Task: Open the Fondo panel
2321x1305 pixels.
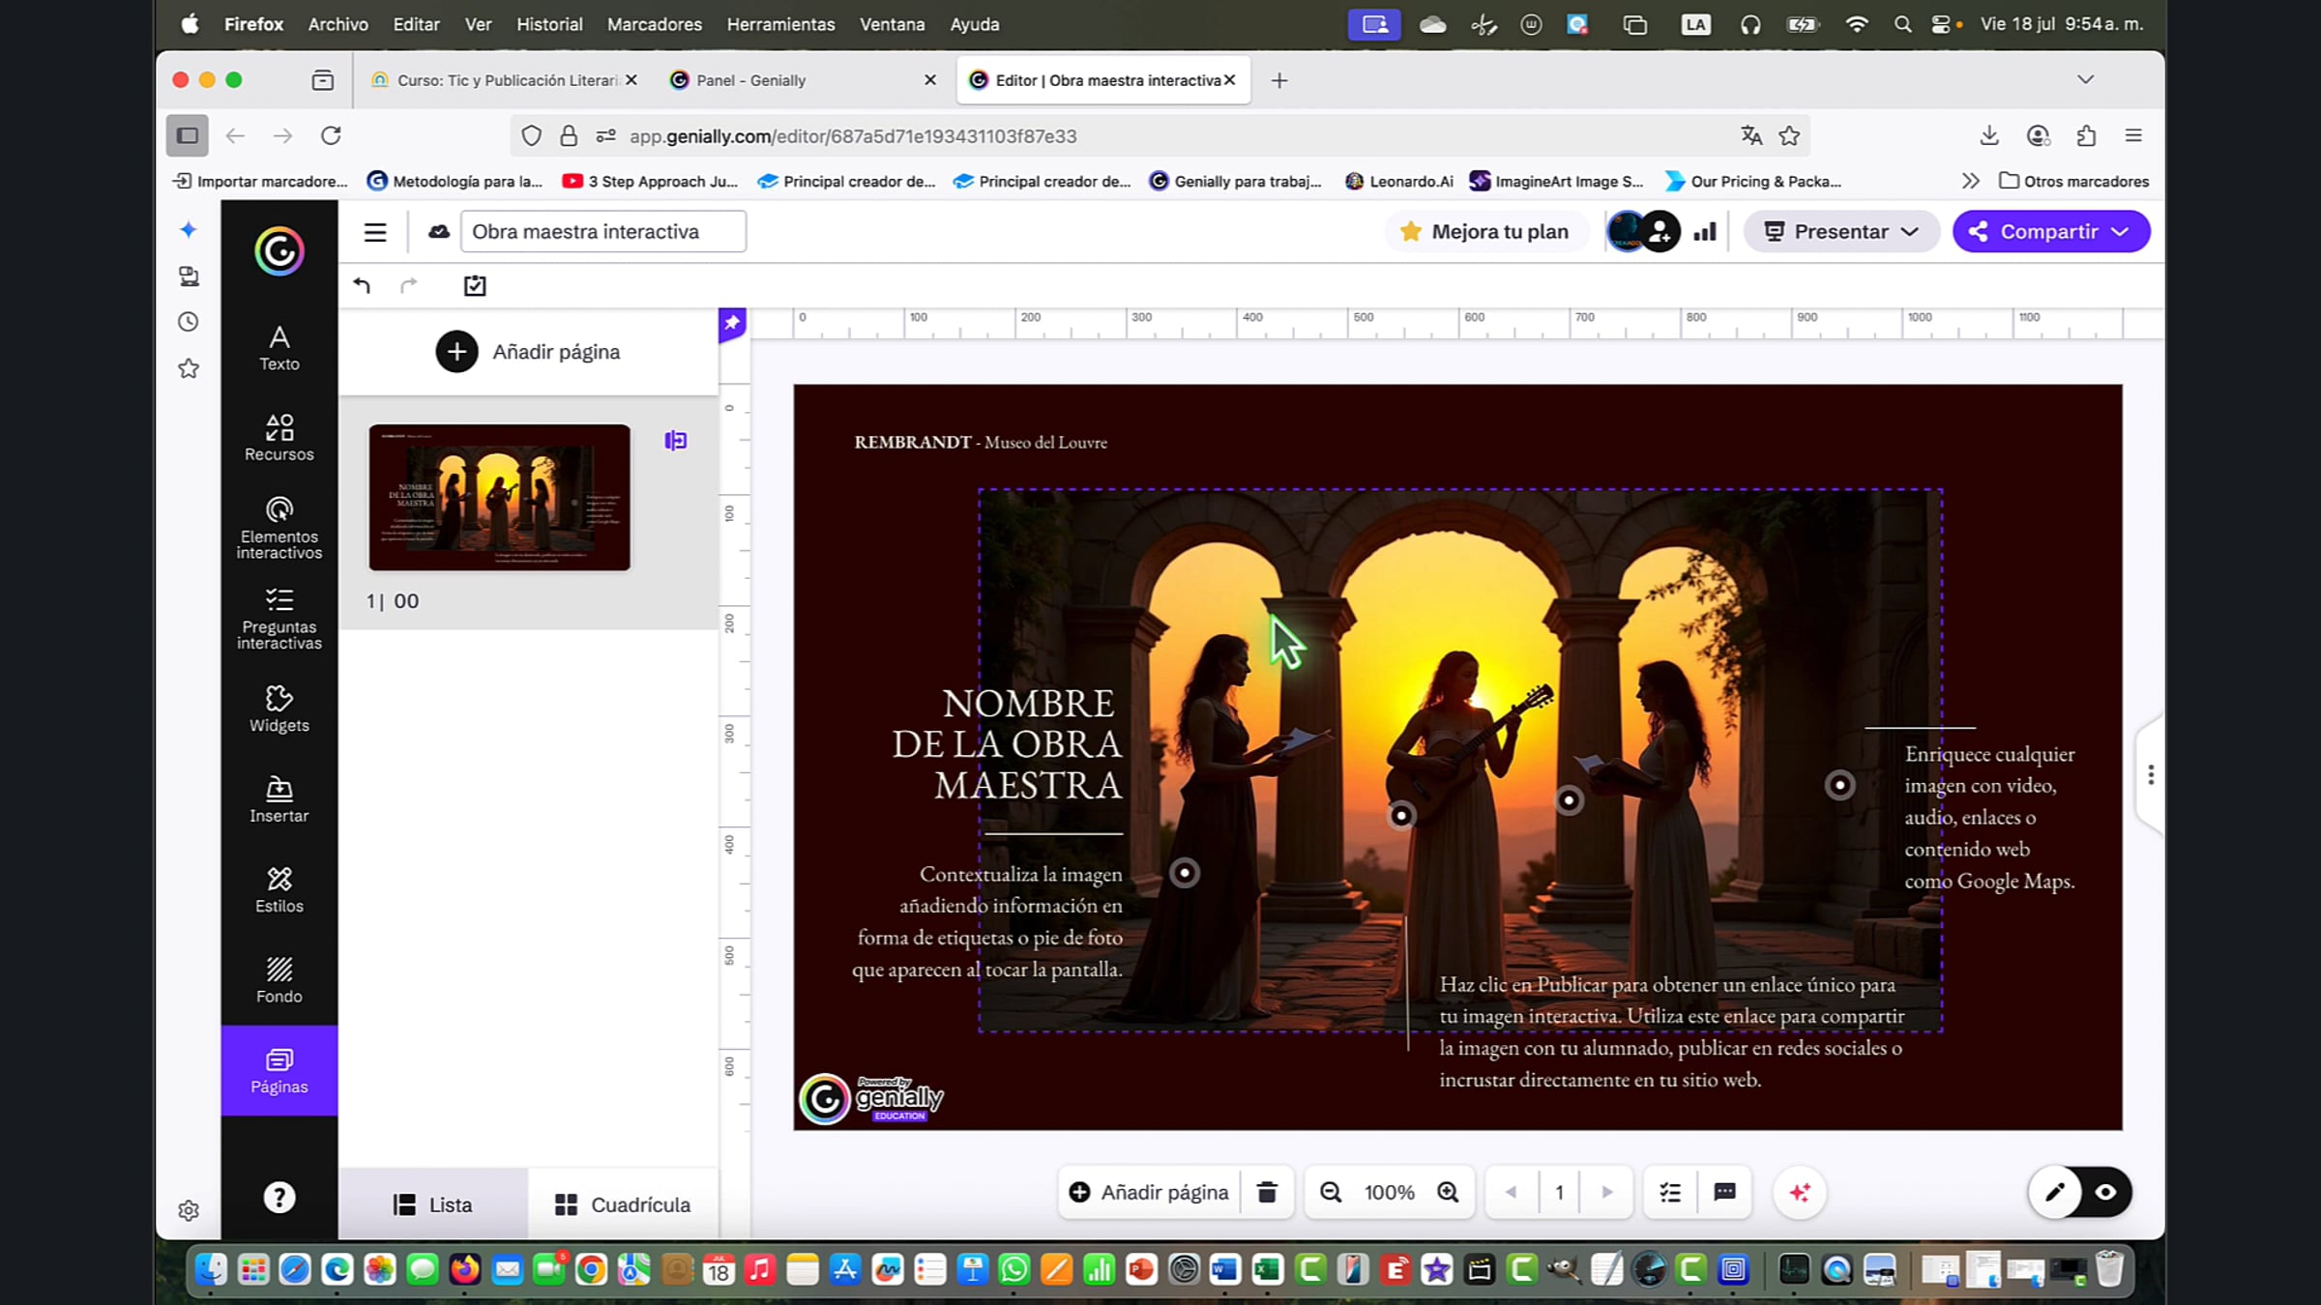Action: (x=279, y=978)
